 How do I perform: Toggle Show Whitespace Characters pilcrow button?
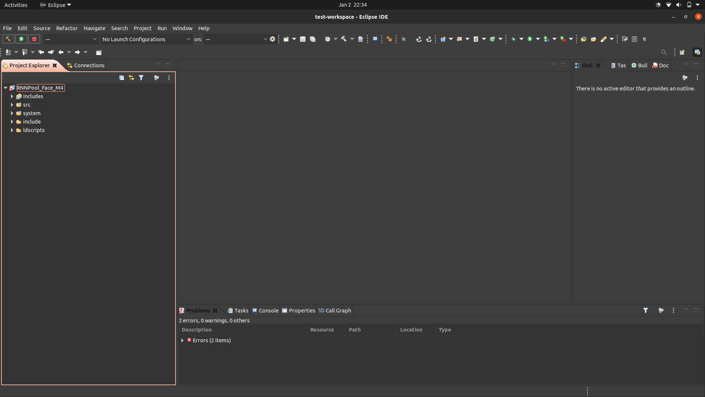coord(644,39)
